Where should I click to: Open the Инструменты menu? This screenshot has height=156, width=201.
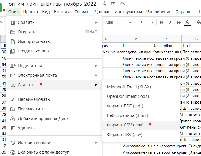[128, 12]
